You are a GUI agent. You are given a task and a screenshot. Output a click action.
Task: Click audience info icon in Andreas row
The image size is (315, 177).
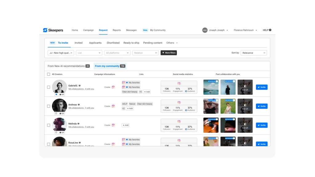[186, 110]
